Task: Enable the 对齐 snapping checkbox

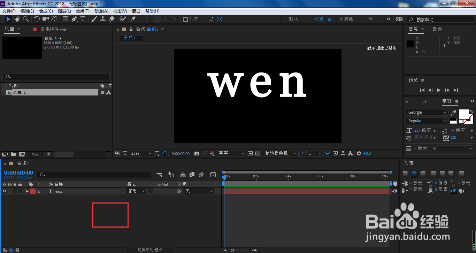Action: point(185,20)
